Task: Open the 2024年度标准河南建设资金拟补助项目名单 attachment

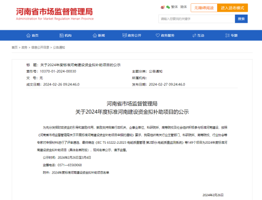Action: point(80,173)
